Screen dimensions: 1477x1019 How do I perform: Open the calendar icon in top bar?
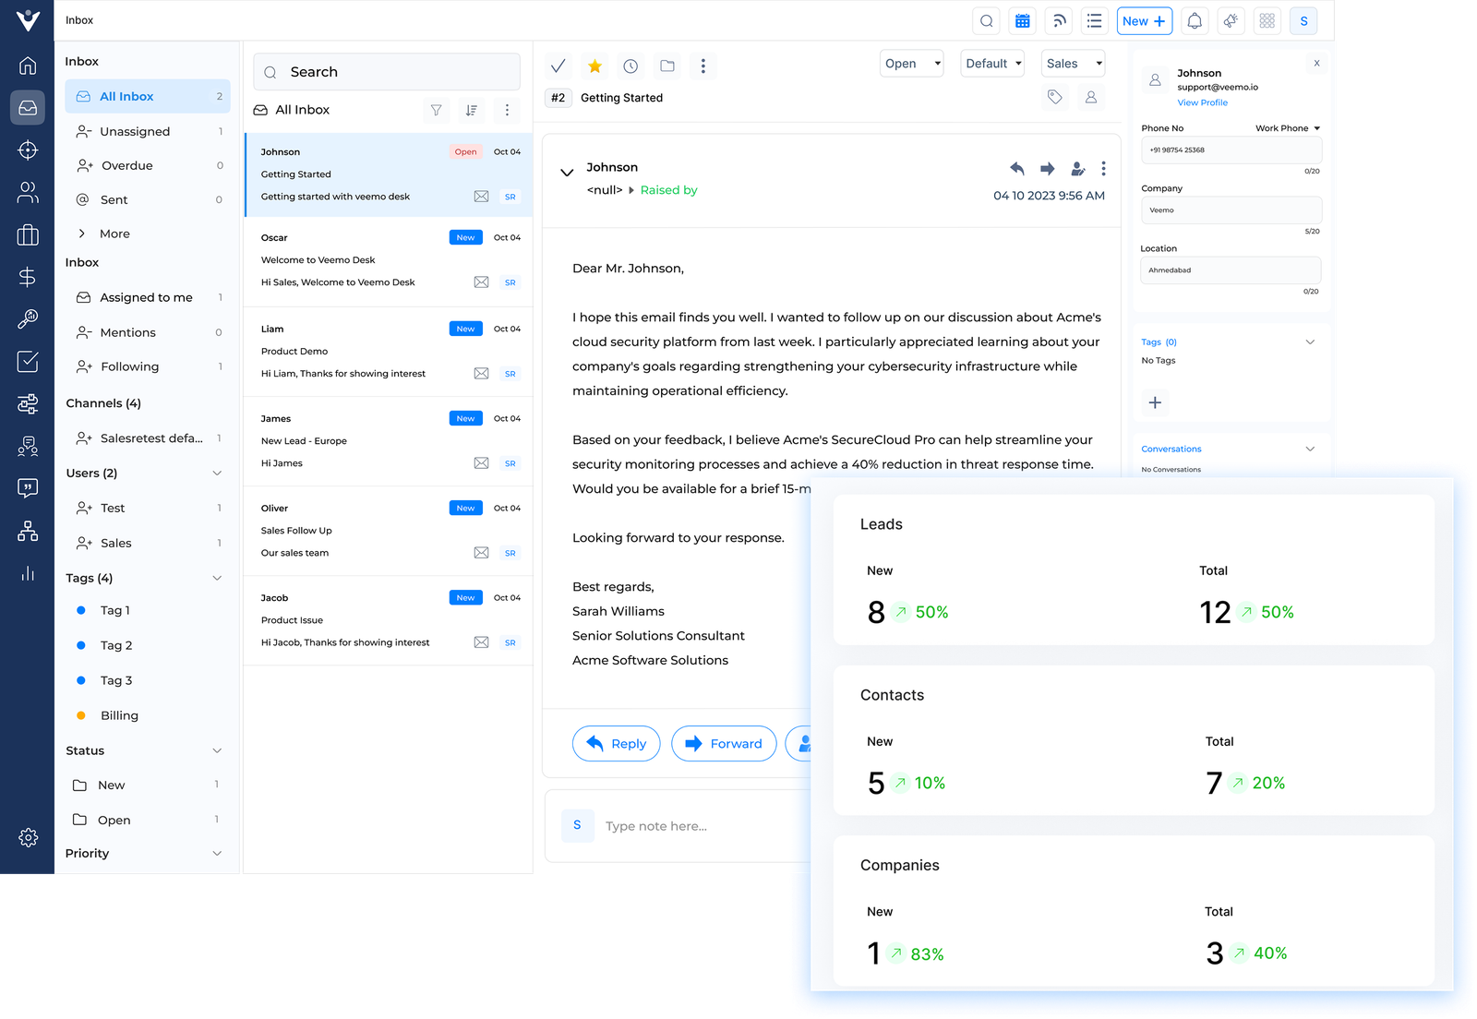click(1022, 21)
